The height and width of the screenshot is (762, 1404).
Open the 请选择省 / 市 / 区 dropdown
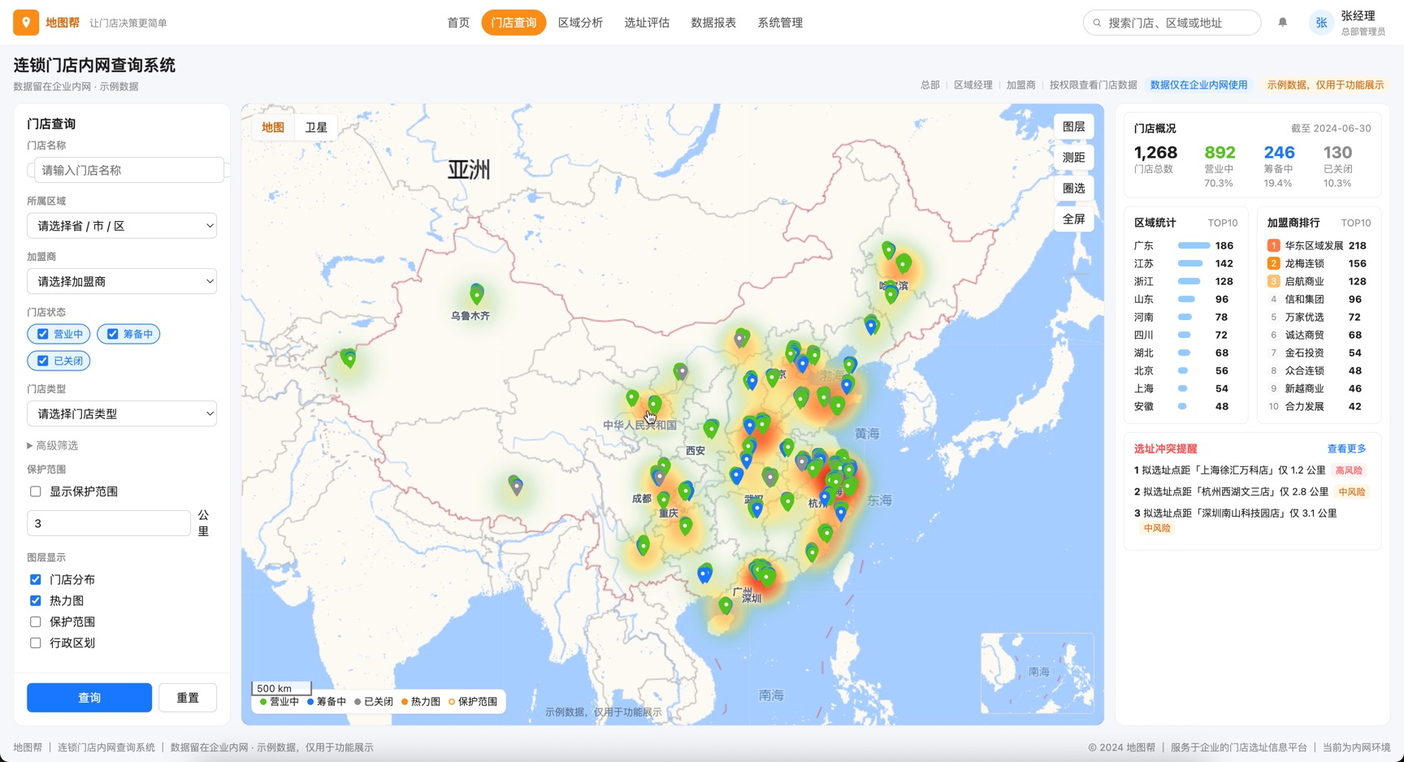click(122, 226)
